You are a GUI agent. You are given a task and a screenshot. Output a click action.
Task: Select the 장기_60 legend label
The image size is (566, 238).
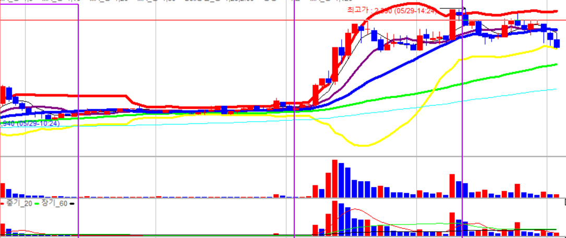point(54,204)
